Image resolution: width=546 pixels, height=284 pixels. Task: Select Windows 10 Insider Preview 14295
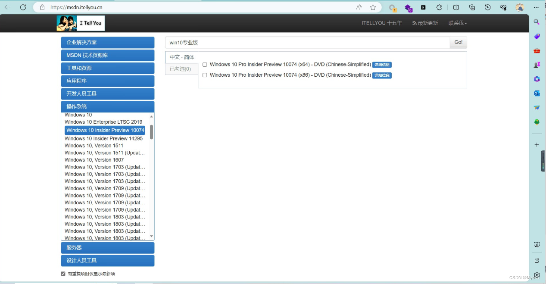click(x=104, y=138)
